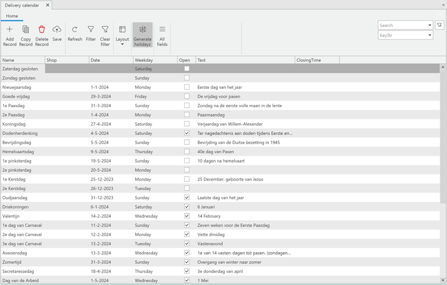Expand the KeyStr combo box

[x=430, y=35]
